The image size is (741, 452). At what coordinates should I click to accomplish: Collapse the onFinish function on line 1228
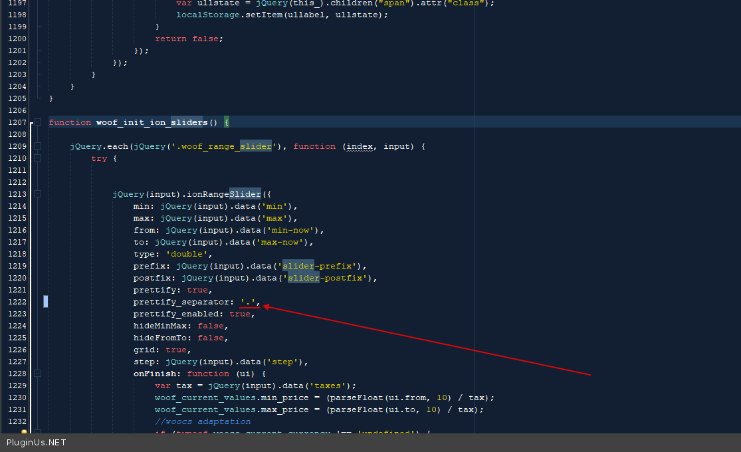point(38,374)
